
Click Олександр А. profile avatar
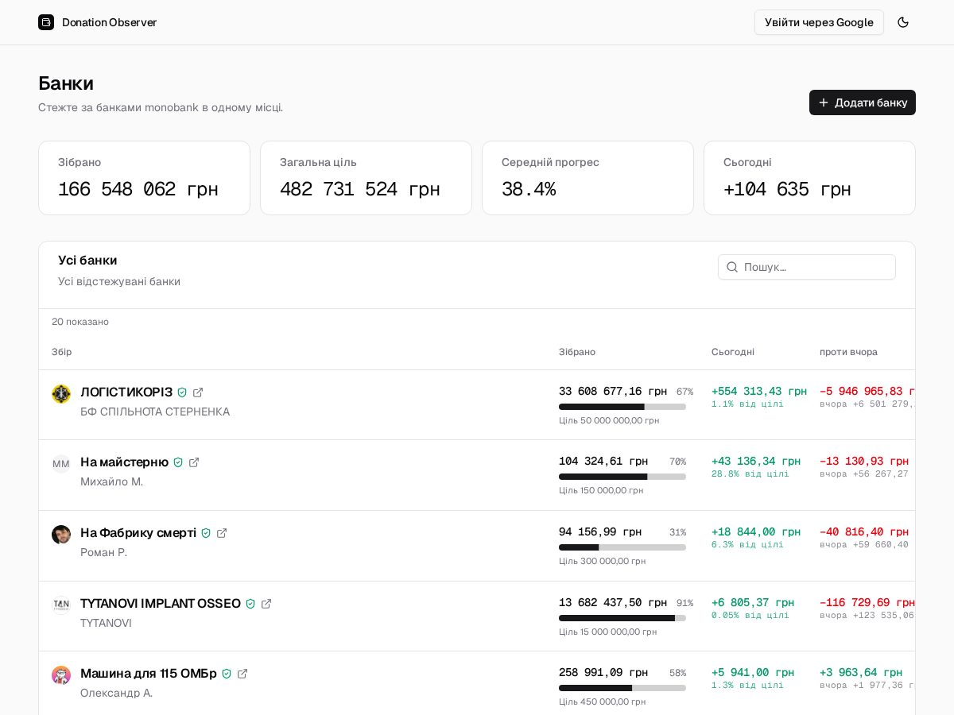pyautogui.click(x=61, y=675)
